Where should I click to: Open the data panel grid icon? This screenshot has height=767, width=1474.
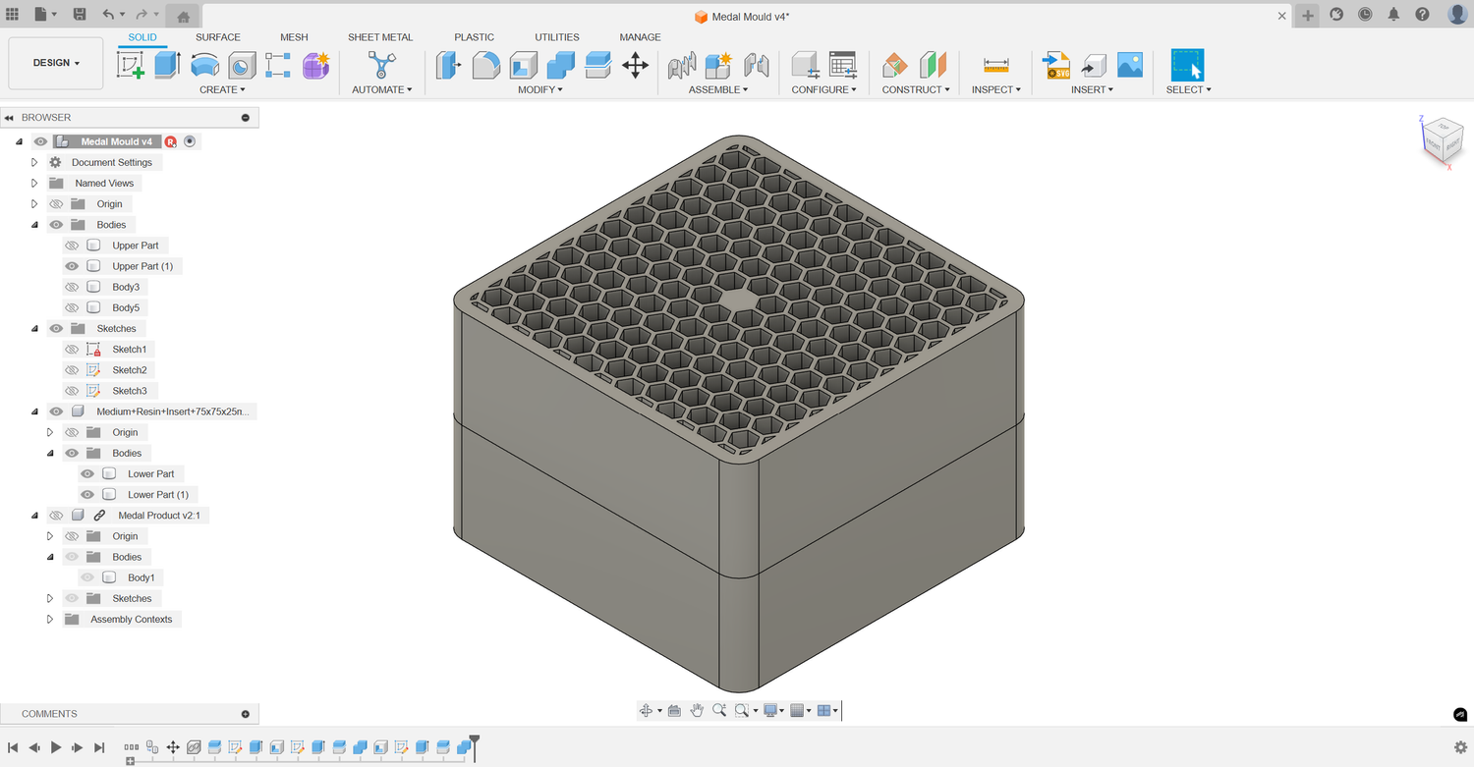coord(12,15)
